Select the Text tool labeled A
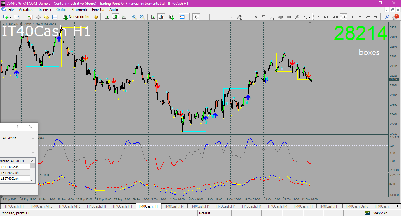The height and width of the screenshot is (216, 401). pyautogui.click(x=256, y=17)
